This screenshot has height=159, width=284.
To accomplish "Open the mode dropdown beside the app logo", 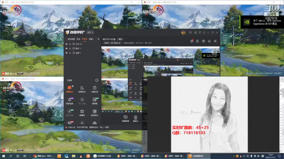I will point(90,32).
